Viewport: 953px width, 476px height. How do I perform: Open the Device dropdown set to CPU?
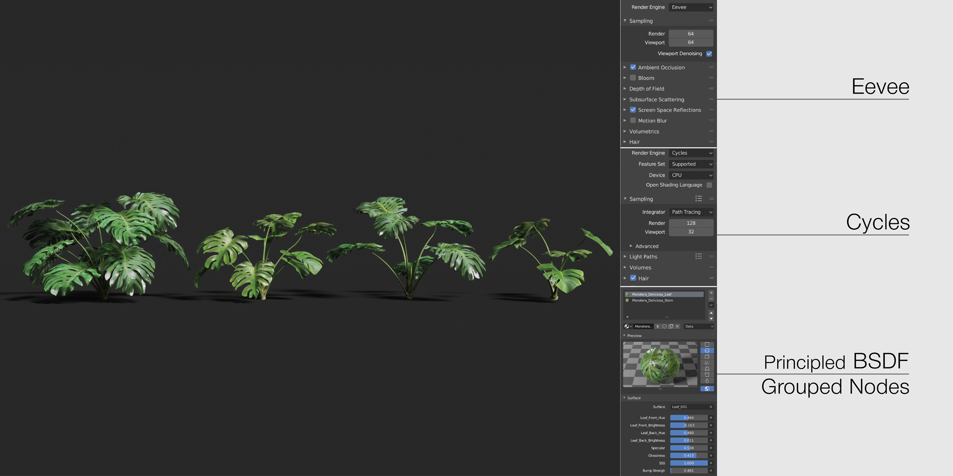click(x=691, y=175)
